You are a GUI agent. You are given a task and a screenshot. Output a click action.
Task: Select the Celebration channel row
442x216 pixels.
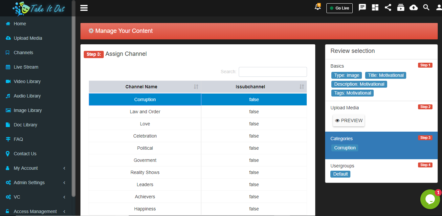pos(198,136)
